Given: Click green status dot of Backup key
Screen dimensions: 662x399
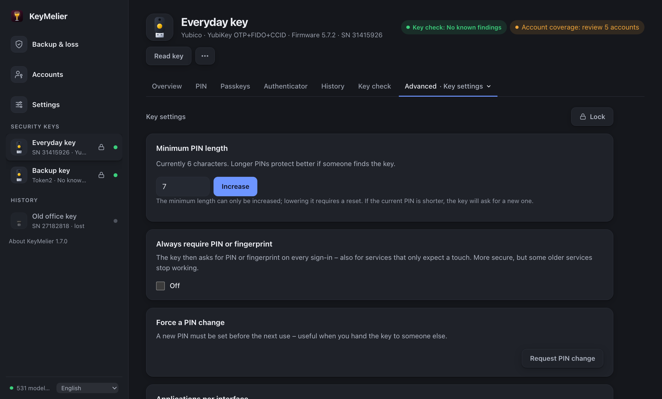Looking at the screenshot, I should (116, 175).
